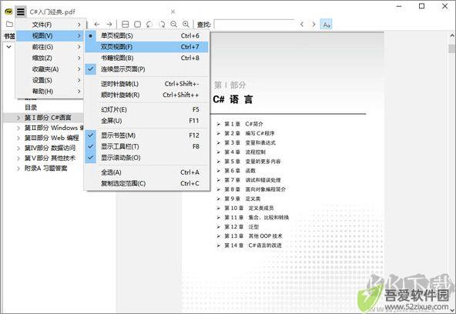The image size is (456, 314).
Task: Click the zoom out magnifier icon
Action: pyautogui.click(x=173, y=24)
